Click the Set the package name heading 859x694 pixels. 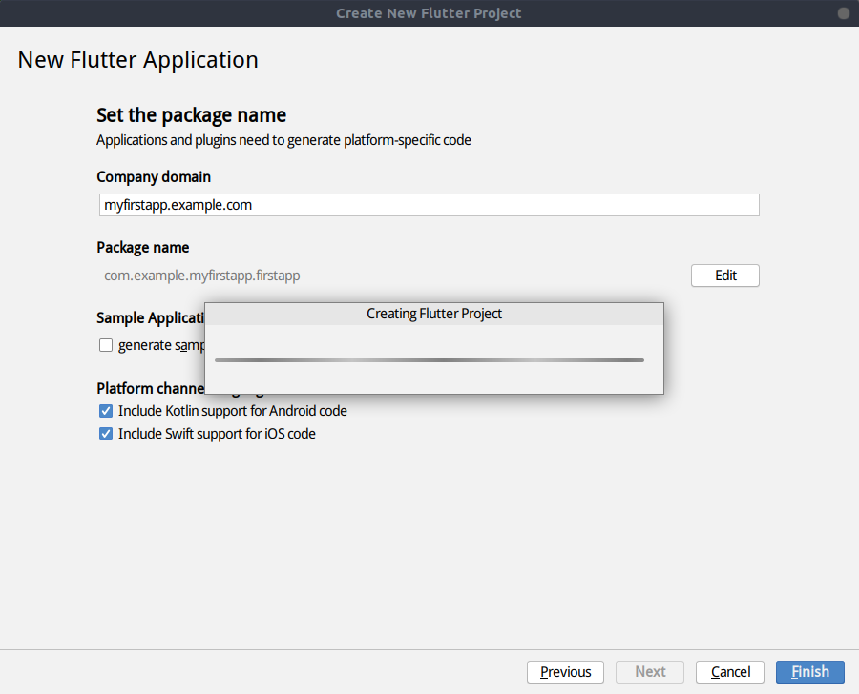(191, 115)
